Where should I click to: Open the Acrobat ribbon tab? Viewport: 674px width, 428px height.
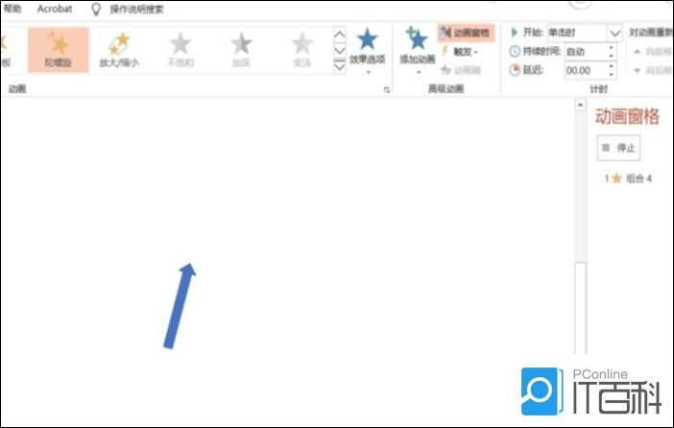click(x=55, y=9)
